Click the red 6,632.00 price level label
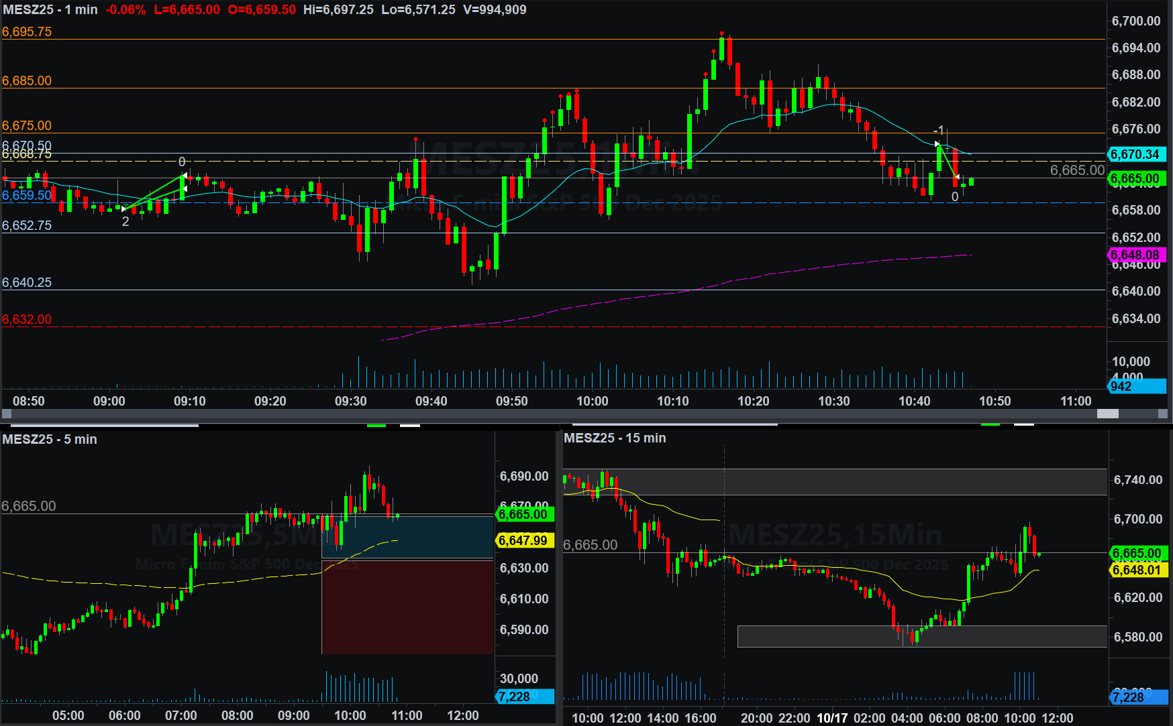Screen dimensions: 1173x726 click(x=27, y=319)
